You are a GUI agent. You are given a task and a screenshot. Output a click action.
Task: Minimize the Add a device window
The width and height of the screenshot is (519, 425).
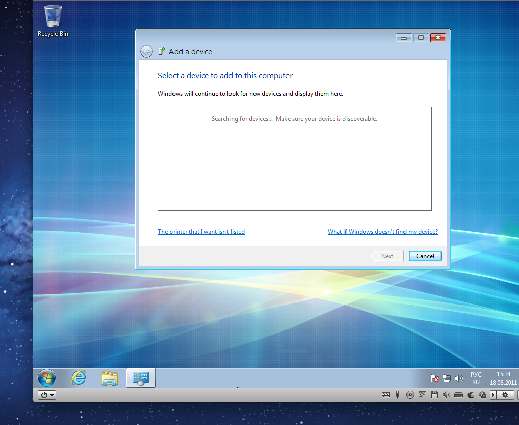pos(404,38)
